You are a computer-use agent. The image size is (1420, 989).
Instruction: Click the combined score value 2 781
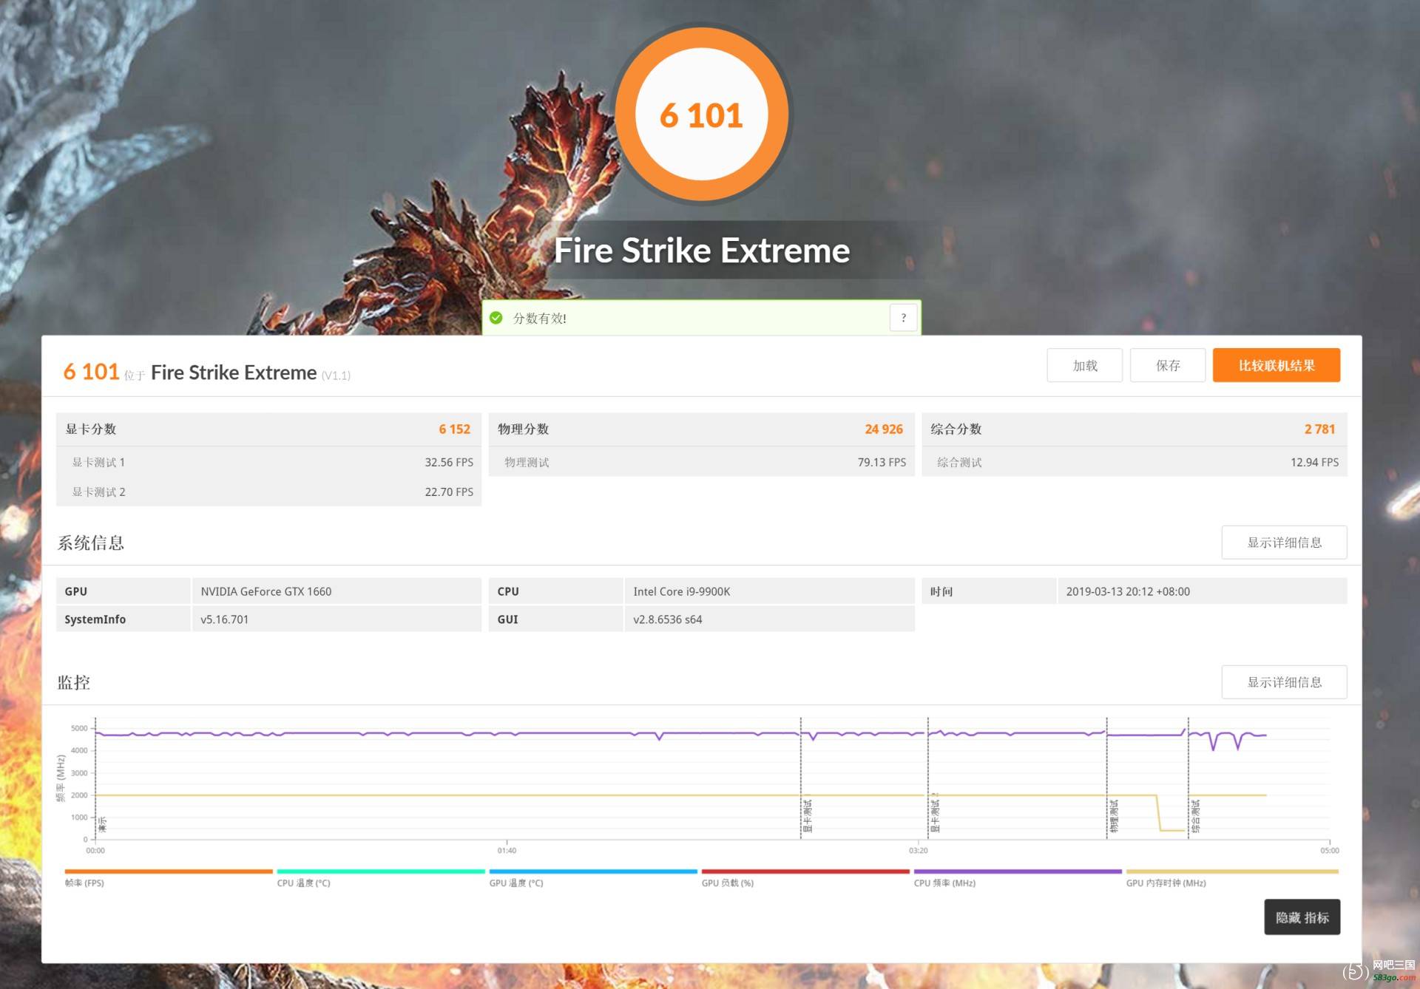point(1319,429)
